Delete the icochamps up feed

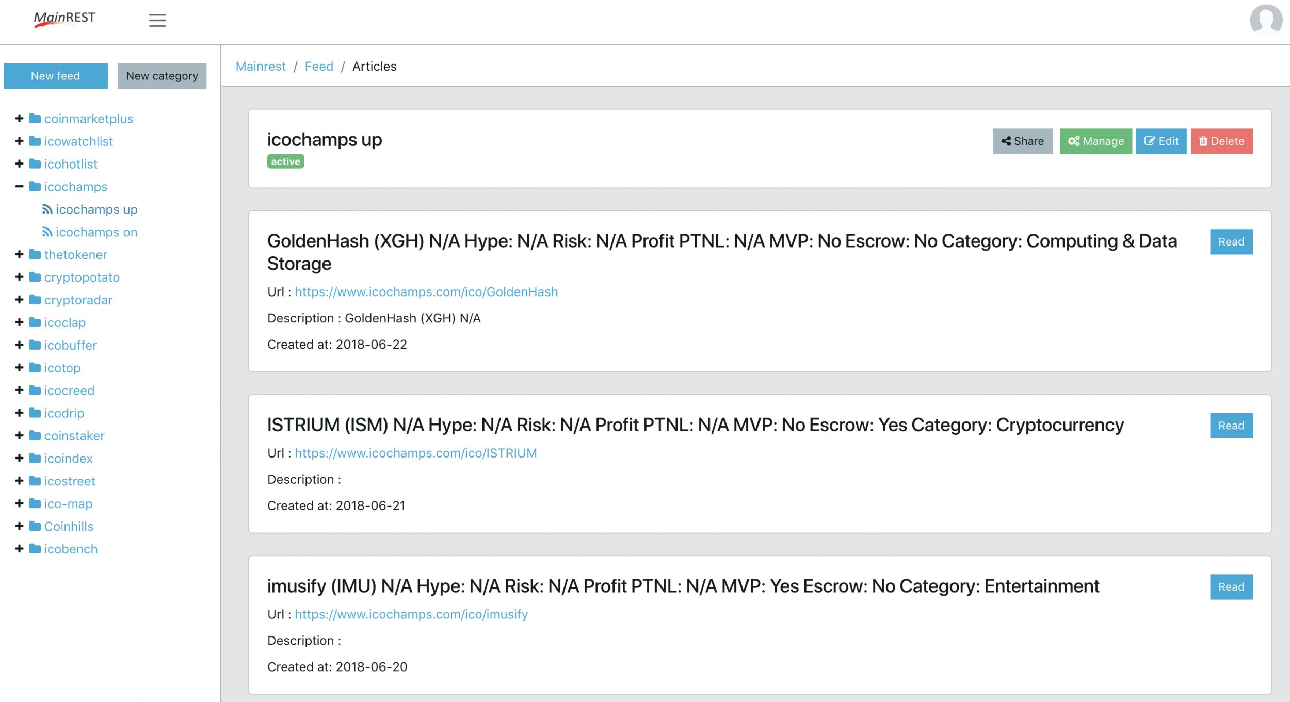click(1221, 141)
